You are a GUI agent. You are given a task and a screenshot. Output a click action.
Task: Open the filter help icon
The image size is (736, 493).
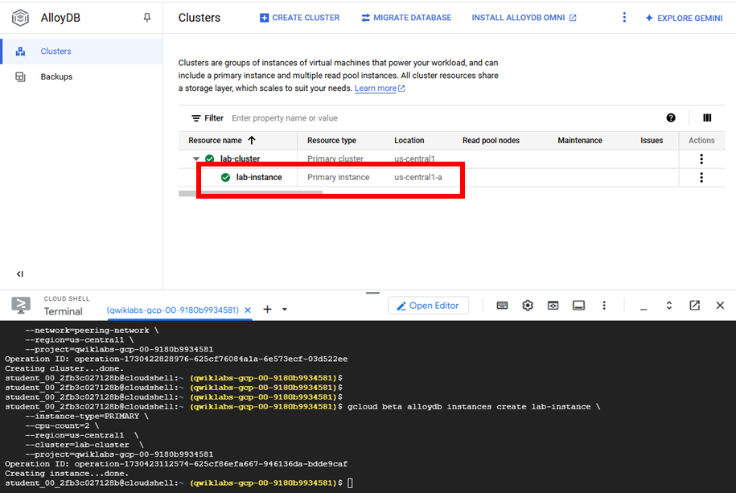pyautogui.click(x=671, y=118)
